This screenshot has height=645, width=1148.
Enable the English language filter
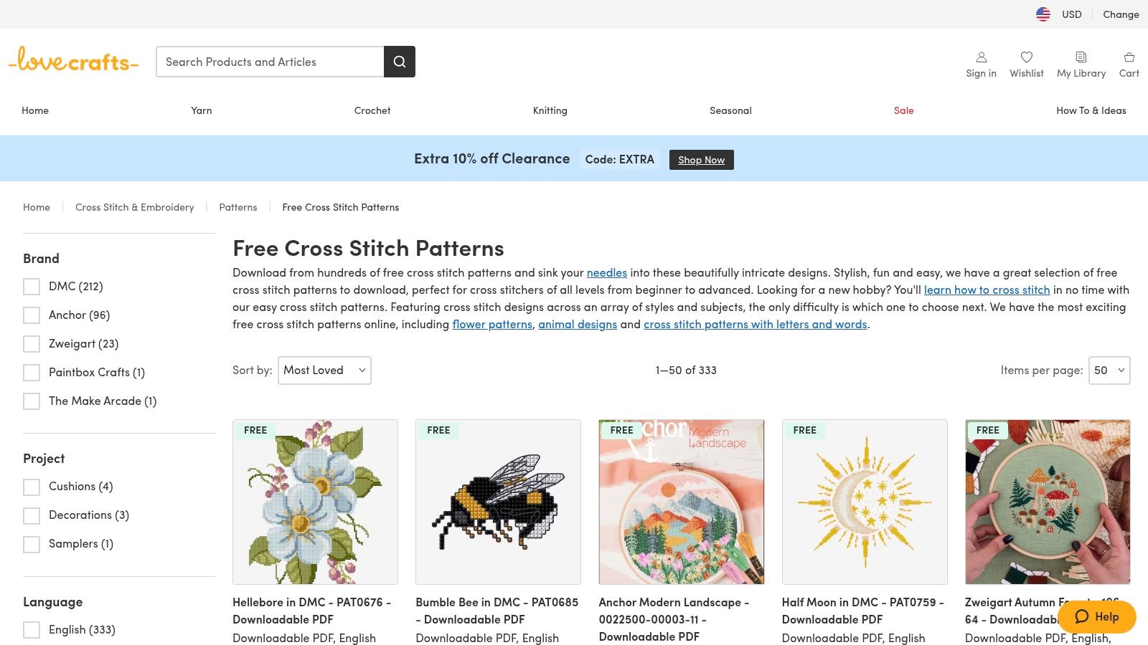[x=32, y=629]
